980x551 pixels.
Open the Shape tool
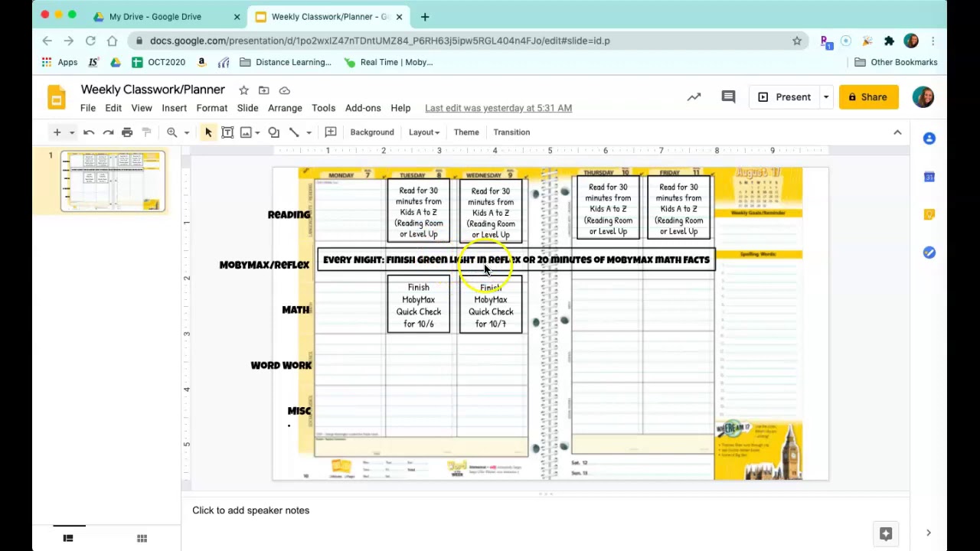[x=273, y=132]
